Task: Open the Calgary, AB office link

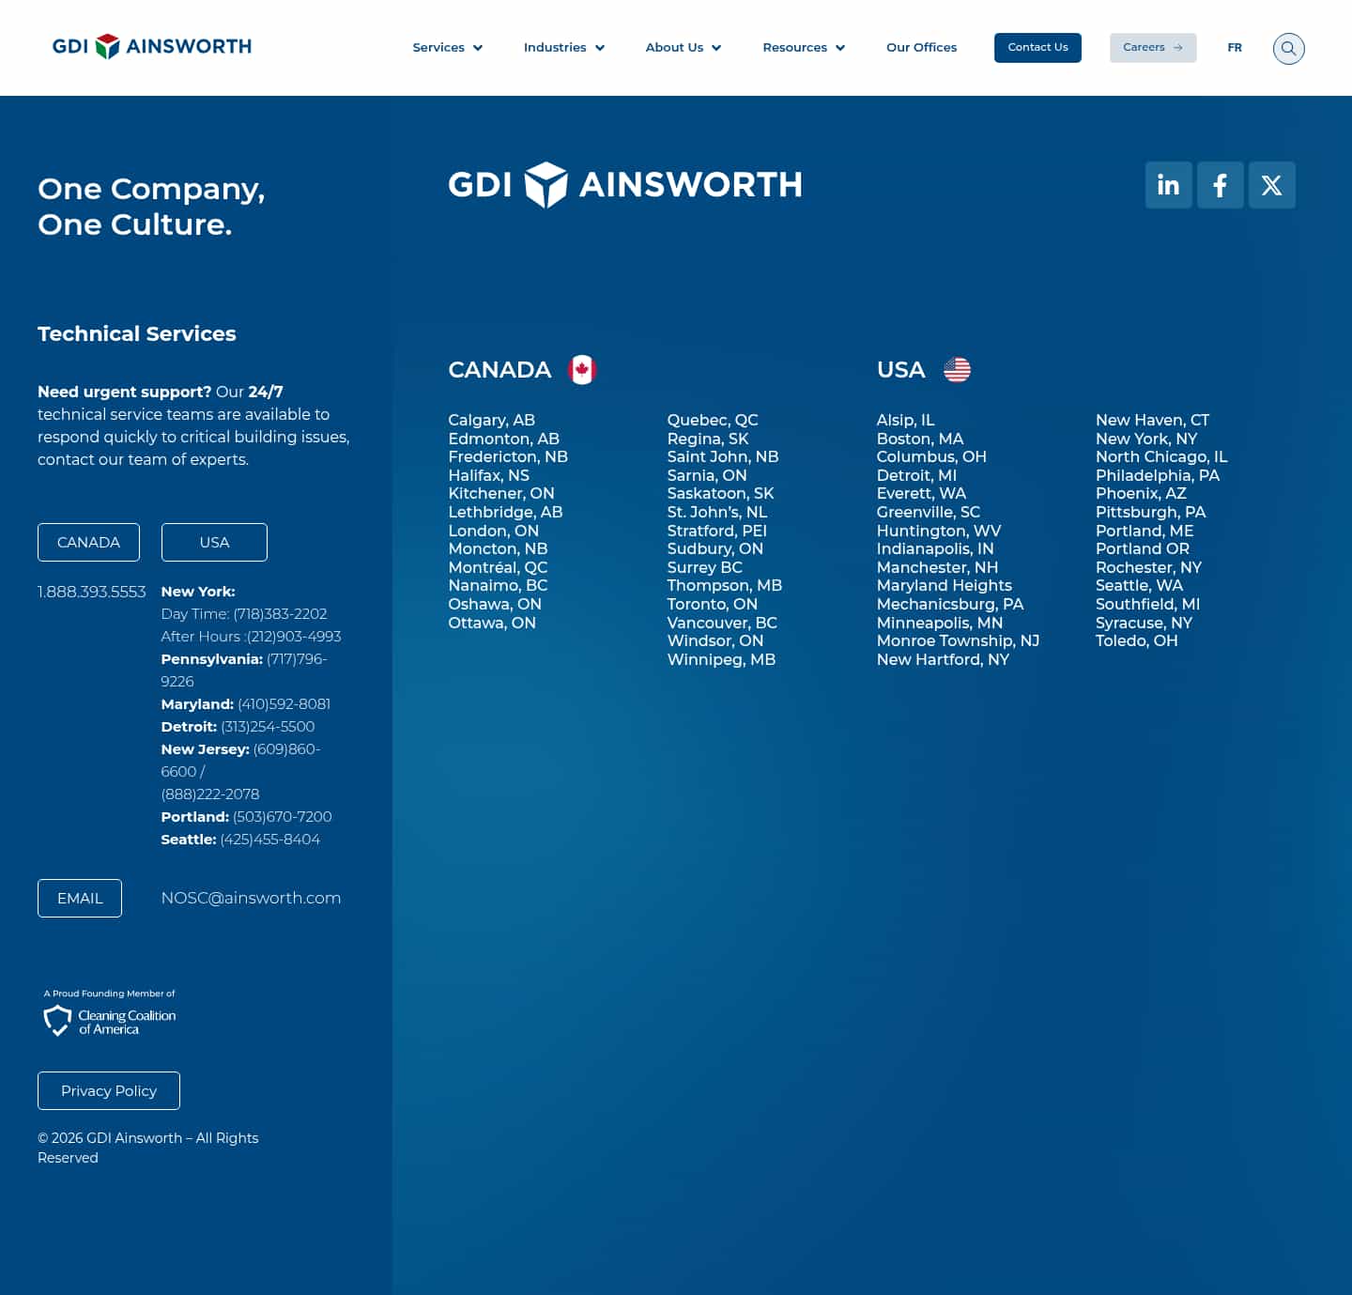Action: (491, 420)
